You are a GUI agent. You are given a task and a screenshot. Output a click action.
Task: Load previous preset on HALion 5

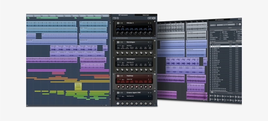148,23
